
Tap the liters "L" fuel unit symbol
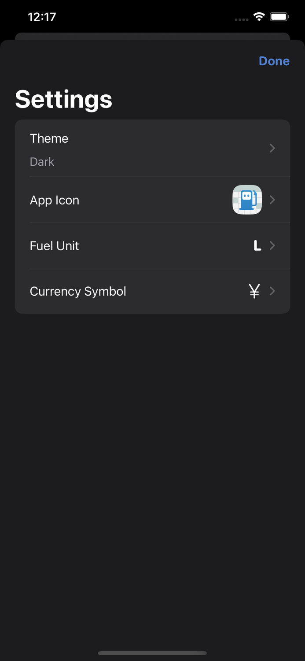(x=257, y=245)
